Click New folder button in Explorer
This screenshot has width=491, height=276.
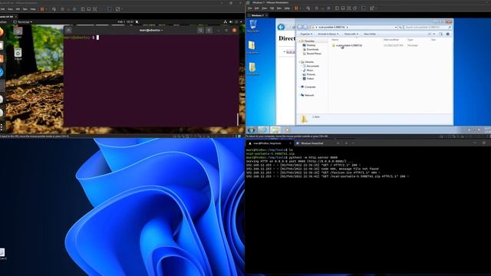[x=370, y=34]
